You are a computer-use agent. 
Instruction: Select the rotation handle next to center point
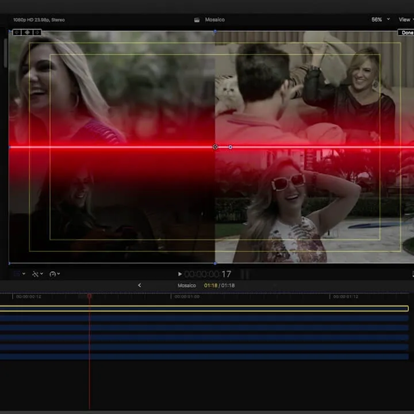tap(231, 147)
